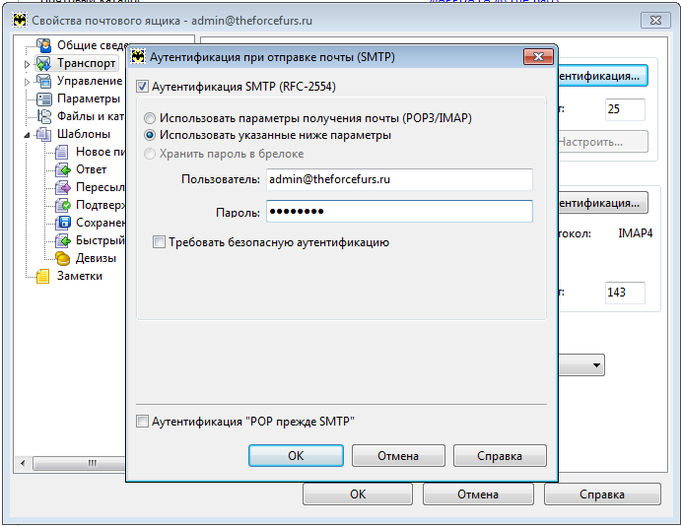Click the Пароль password field
Image resolution: width=681 pixels, height=526 pixels.
pos(398,212)
